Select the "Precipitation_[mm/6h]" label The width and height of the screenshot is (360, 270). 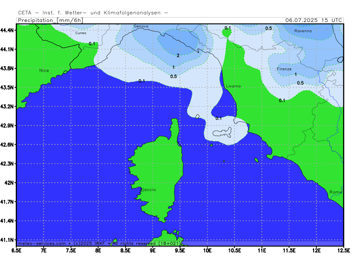pos(50,20)
